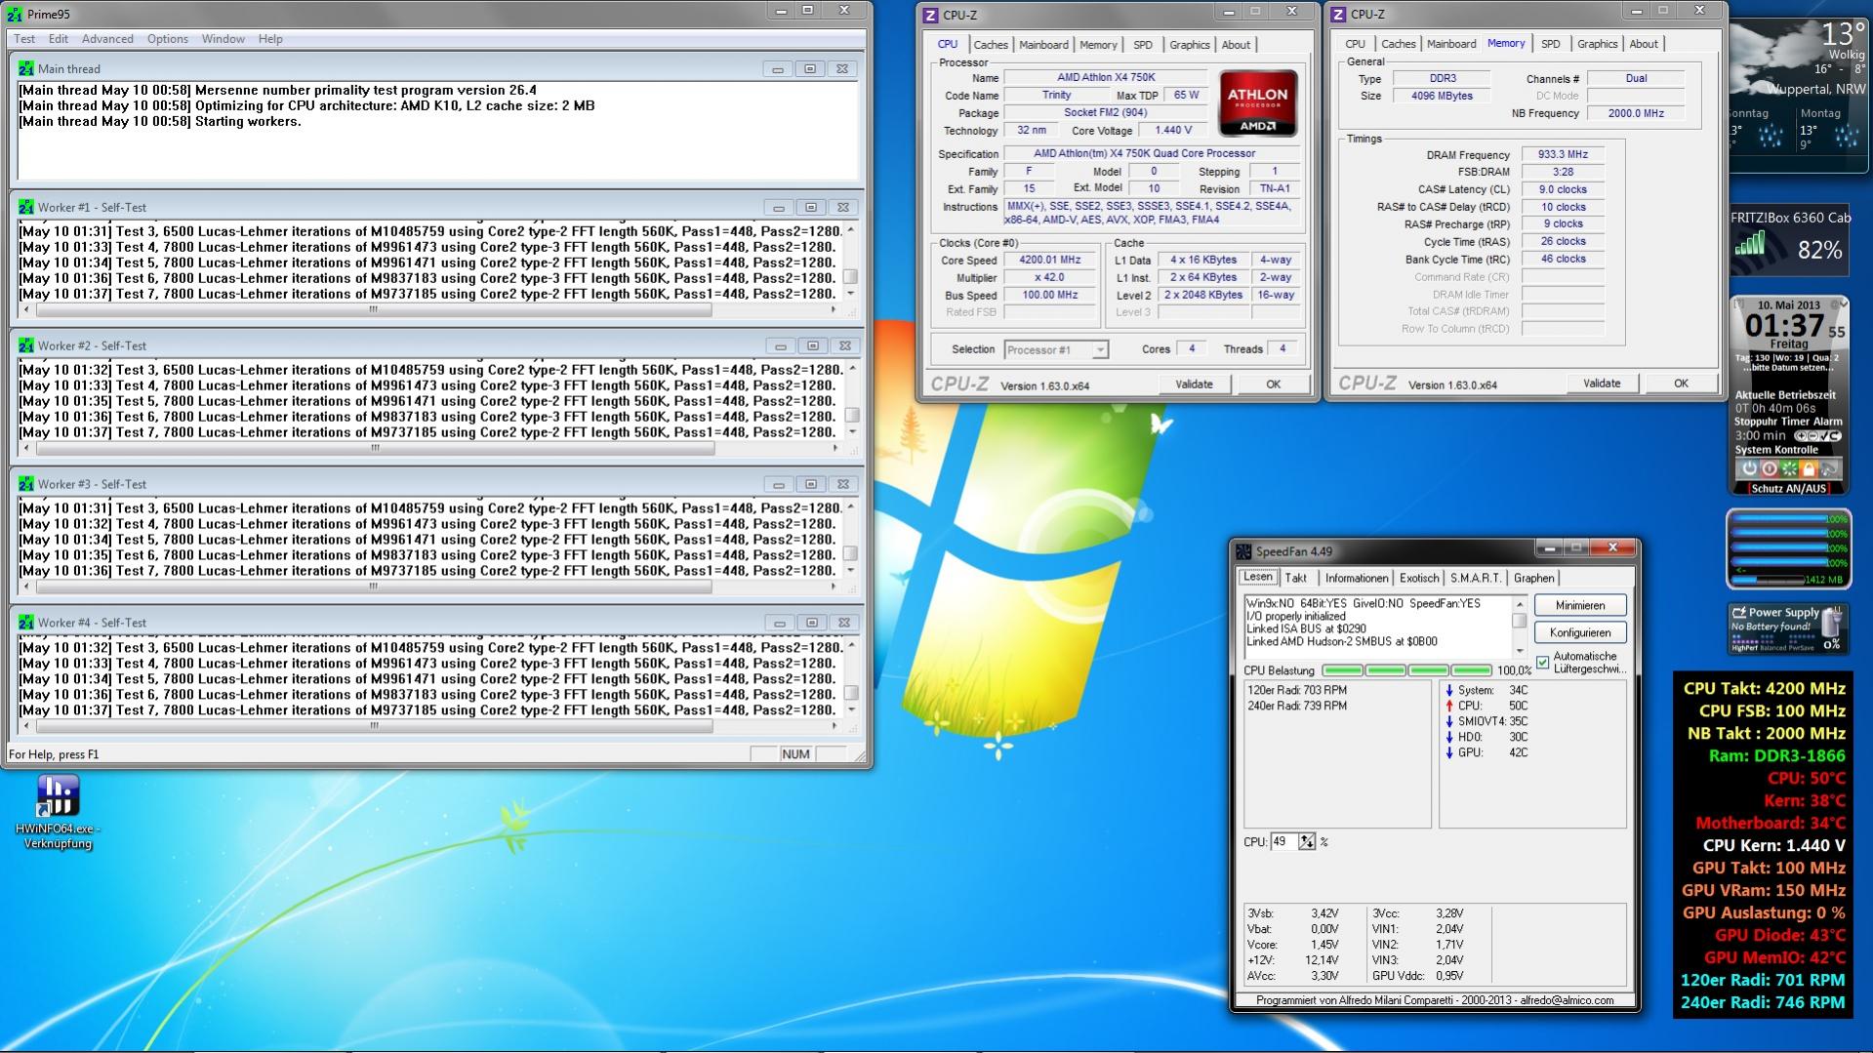Viewport: 1873px width, 1053px height.
Task: Click the Worker #1 window icon
Action: coord(26,208)
